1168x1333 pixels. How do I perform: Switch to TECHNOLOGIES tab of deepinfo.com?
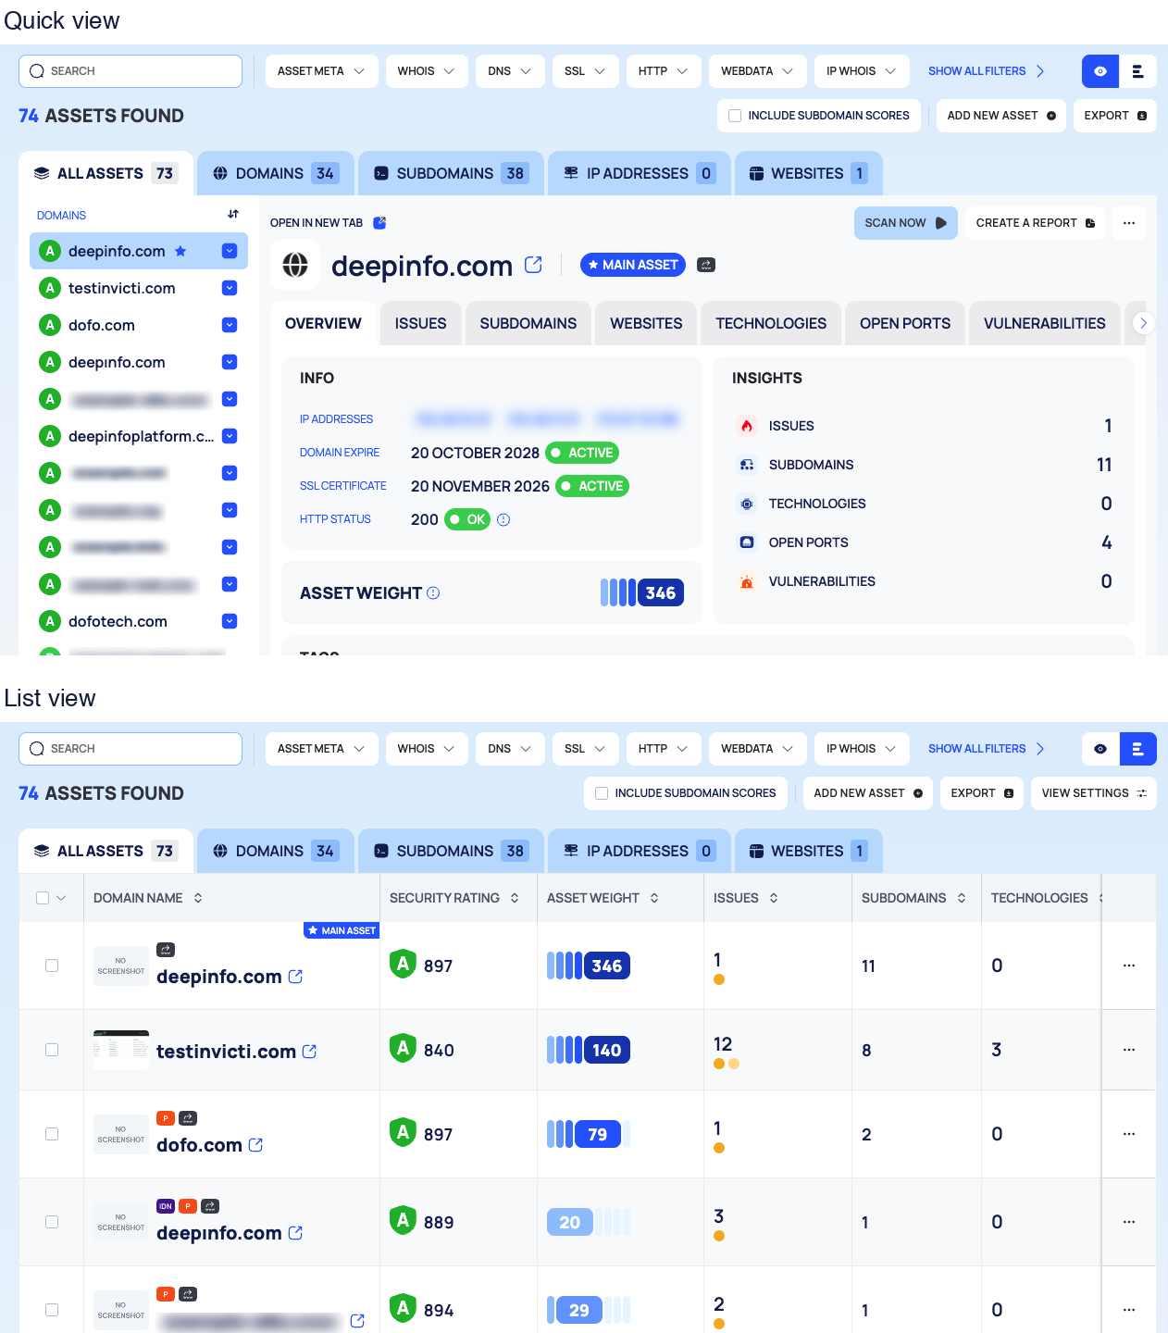[x=771, y=323]
